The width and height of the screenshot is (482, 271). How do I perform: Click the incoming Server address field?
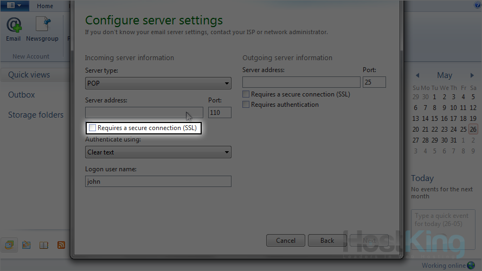coord(144,112)
